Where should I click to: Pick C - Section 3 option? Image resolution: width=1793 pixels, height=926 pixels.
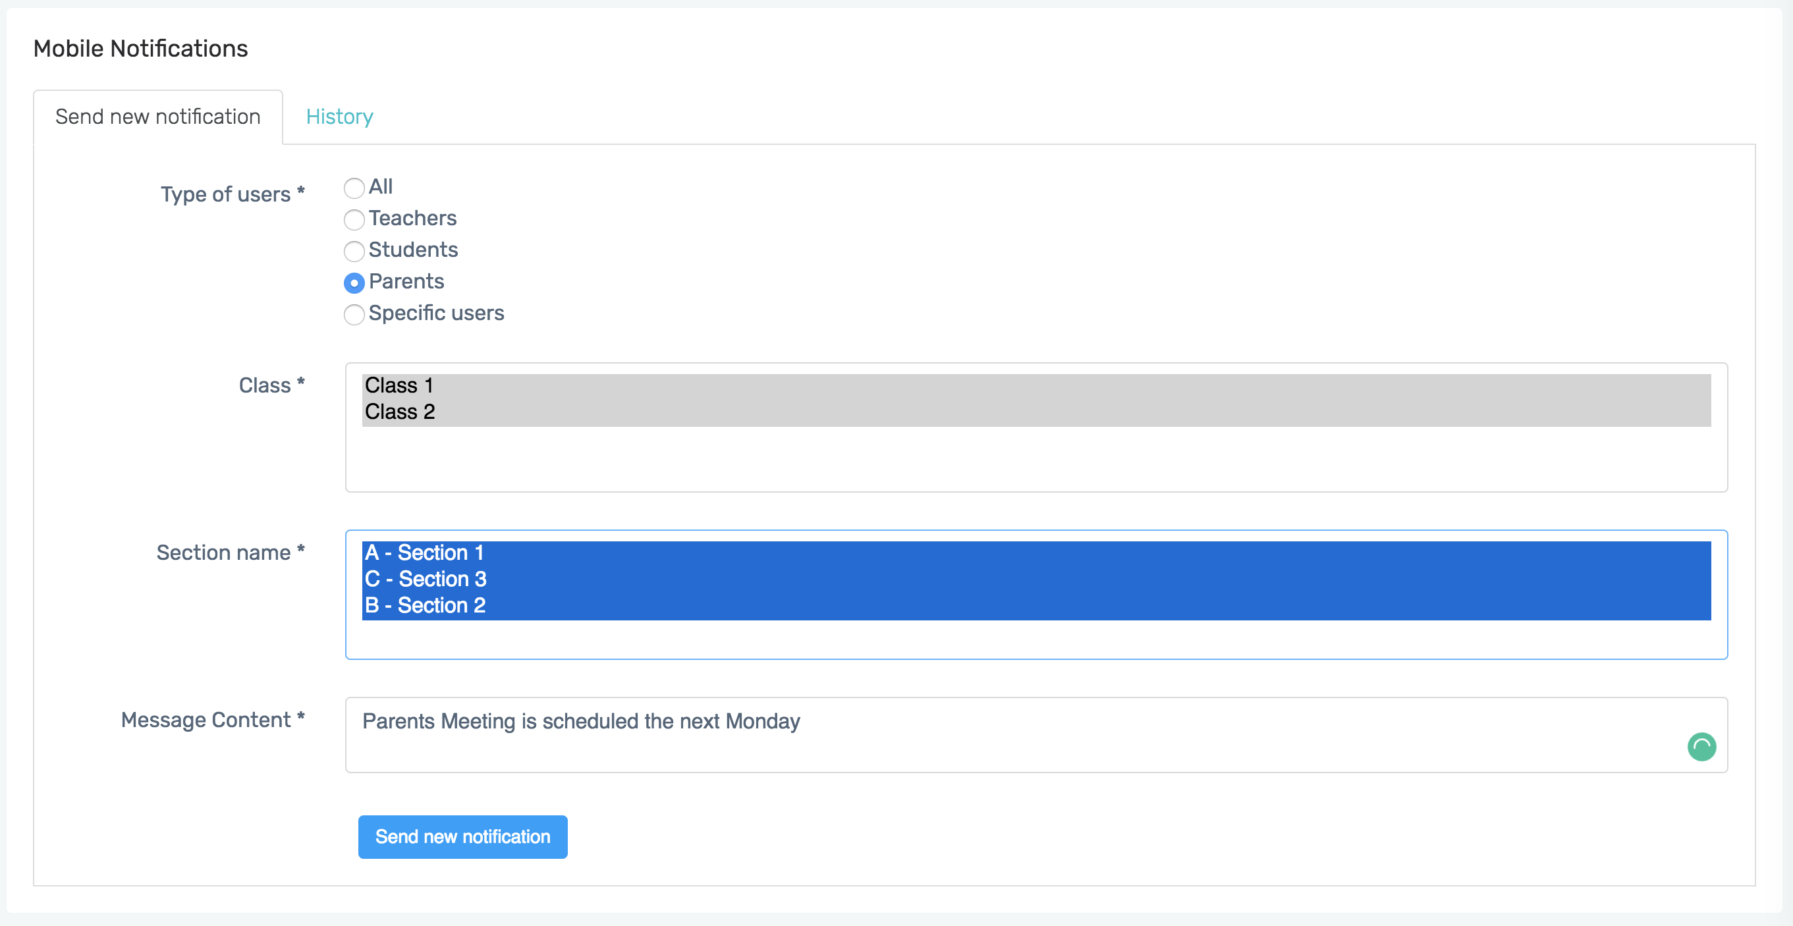(426, 580)
